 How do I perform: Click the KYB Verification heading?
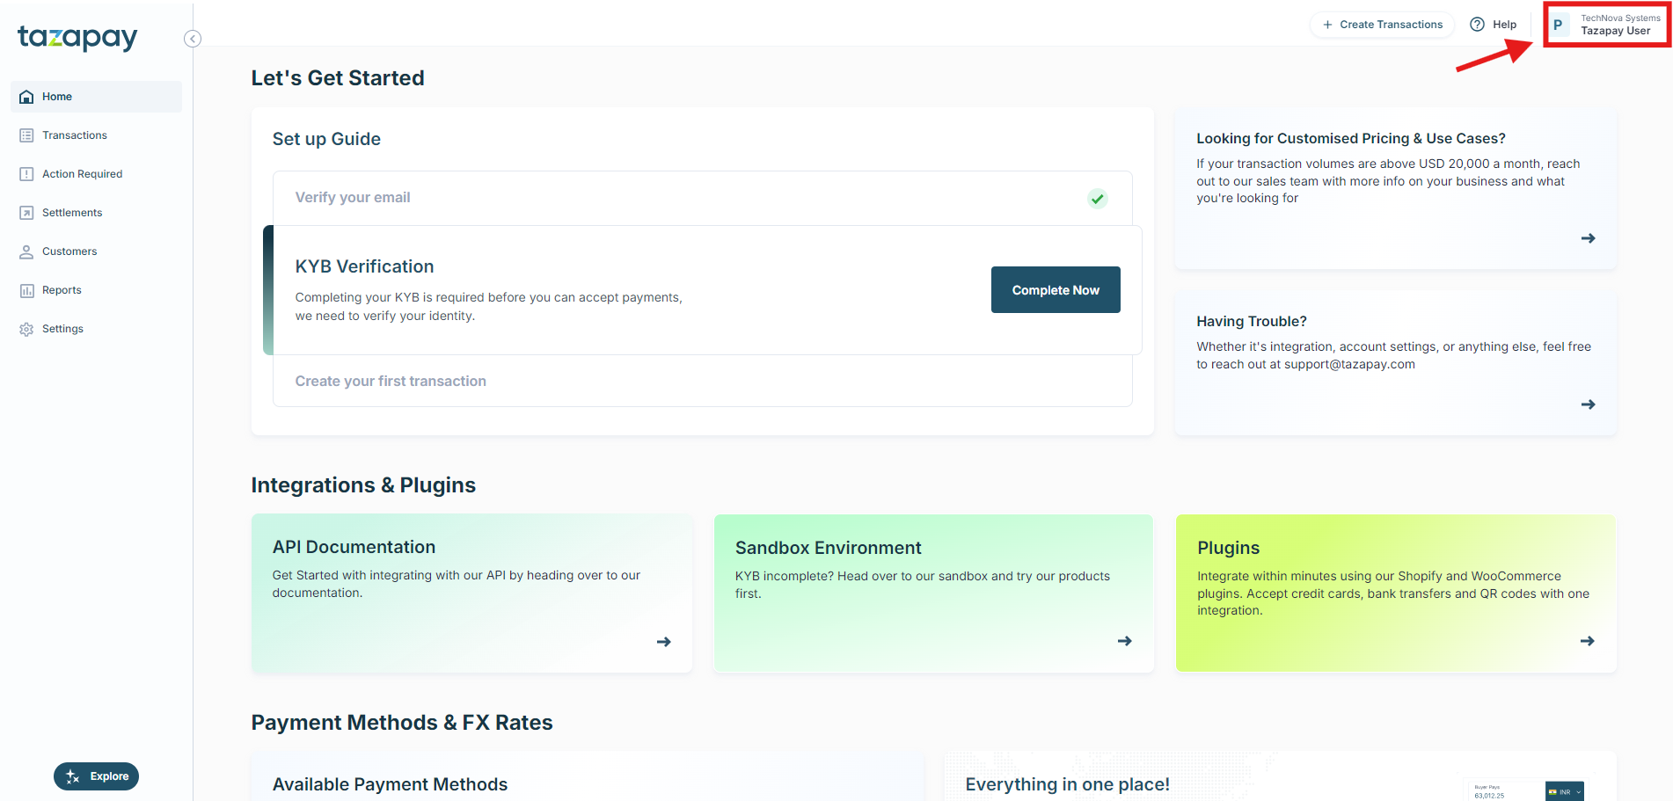pos(364,266)
